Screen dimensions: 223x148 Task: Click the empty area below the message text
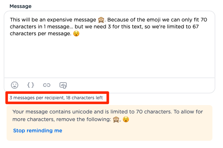(109, 62)
